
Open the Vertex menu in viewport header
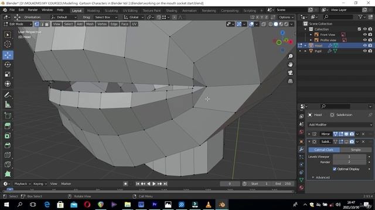102,24
